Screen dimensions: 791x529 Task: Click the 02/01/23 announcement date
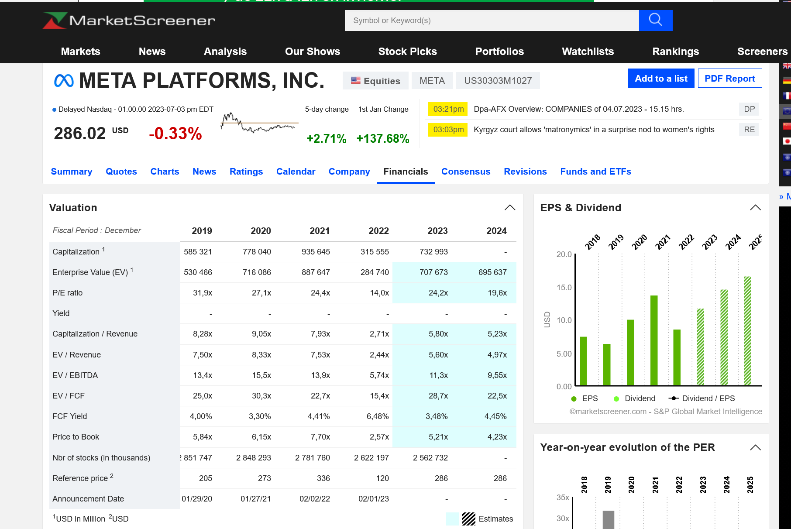tap(374, 499)
